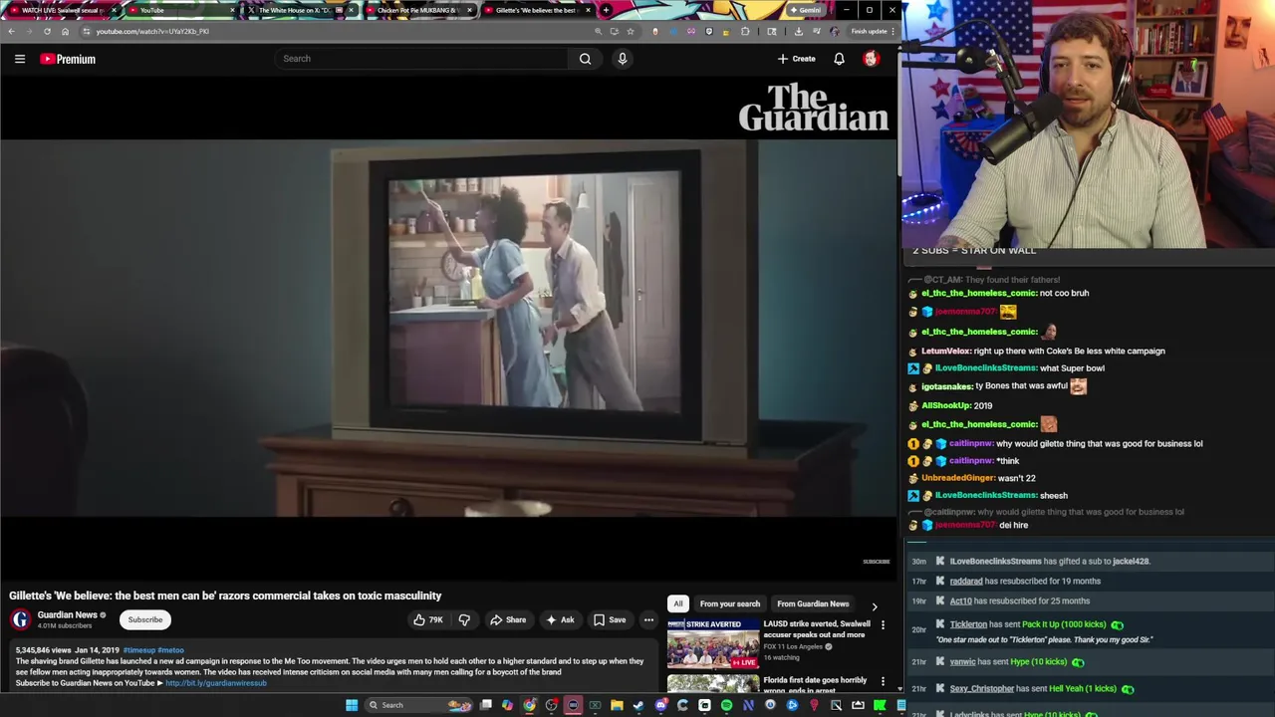
Task: Open the Windows Start menu
Action: click(352, 705)
